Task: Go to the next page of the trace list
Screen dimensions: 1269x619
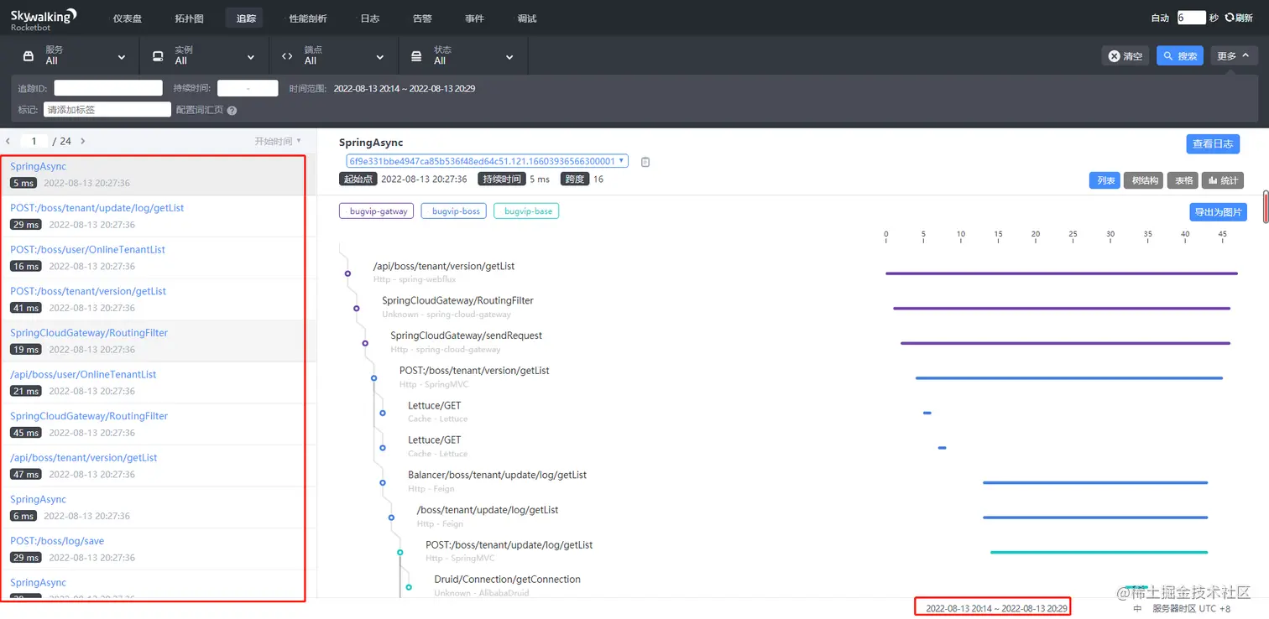Action: pos(82,141)
